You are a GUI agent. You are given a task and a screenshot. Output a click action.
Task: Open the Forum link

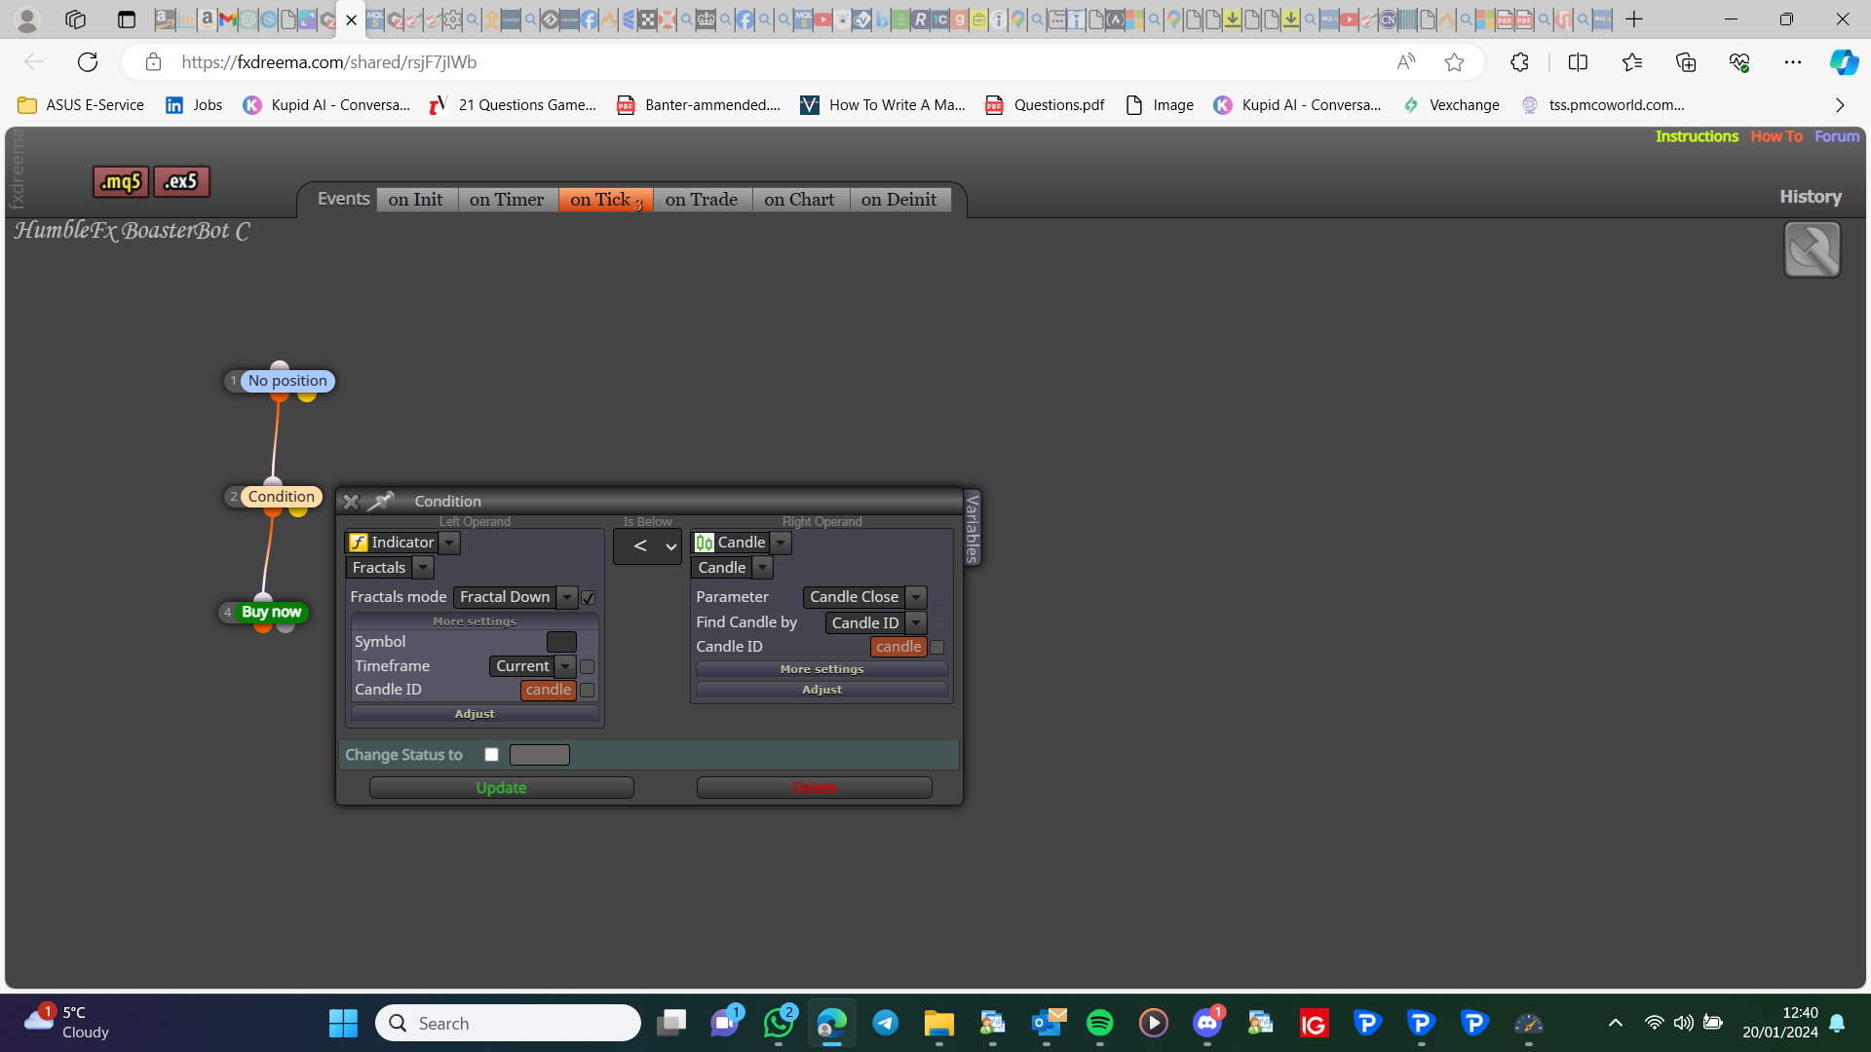click(x=1837, y=136)
